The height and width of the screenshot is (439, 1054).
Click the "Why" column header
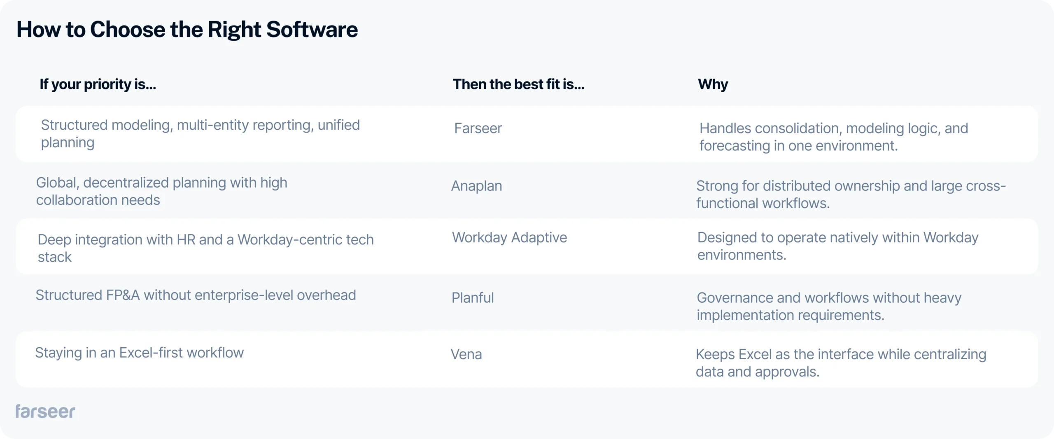[x=713, y=84]
